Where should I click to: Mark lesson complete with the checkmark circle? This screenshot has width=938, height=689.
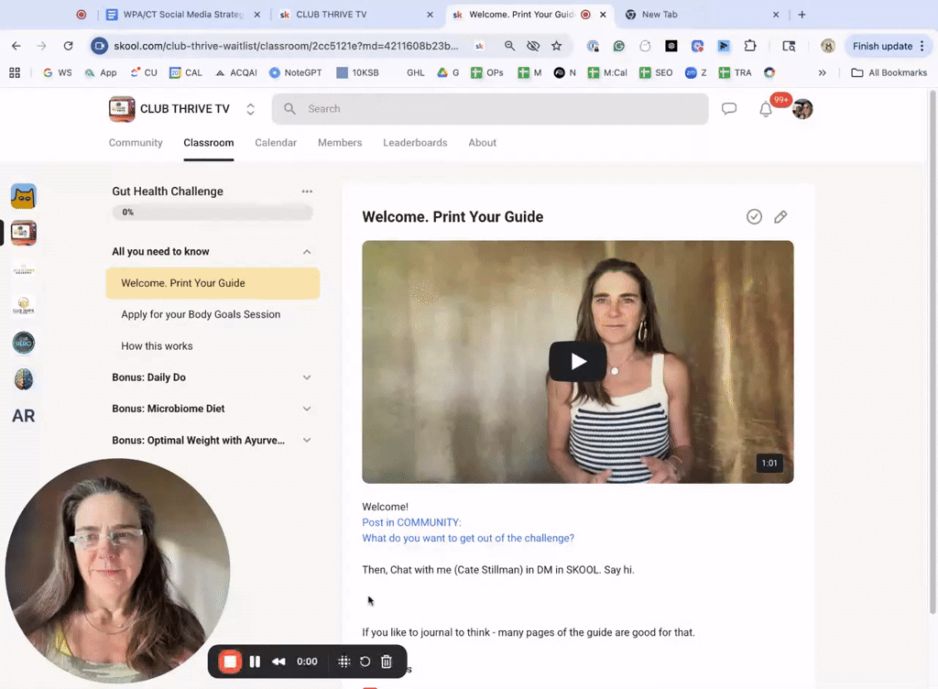pyautogui.click(x=754, y=216)
